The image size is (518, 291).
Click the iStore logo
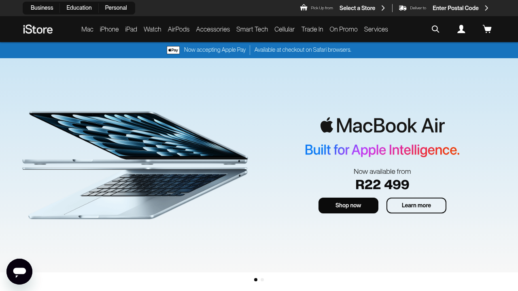(38, 29)
